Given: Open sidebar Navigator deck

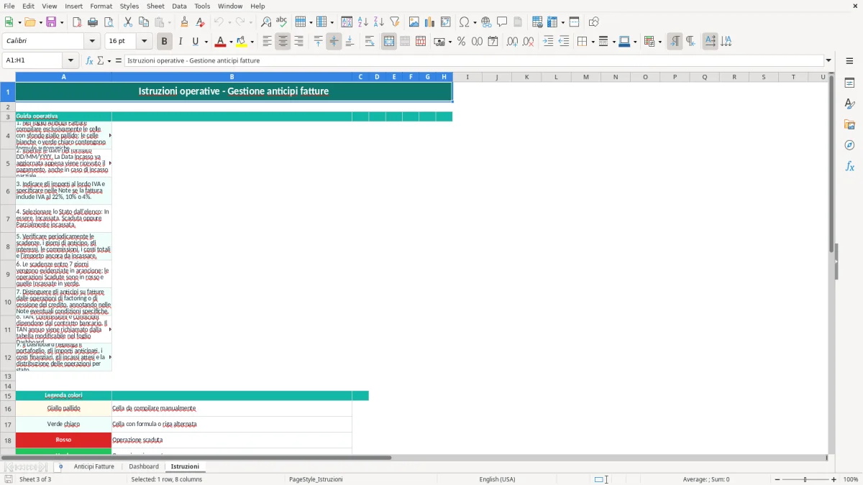Looking at the screenshot, I should tap(849, 145).
